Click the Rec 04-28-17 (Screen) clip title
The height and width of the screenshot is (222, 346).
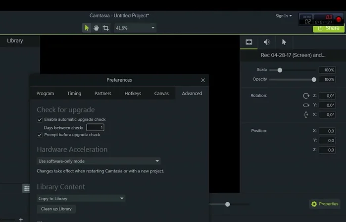[x=293, y=55]
